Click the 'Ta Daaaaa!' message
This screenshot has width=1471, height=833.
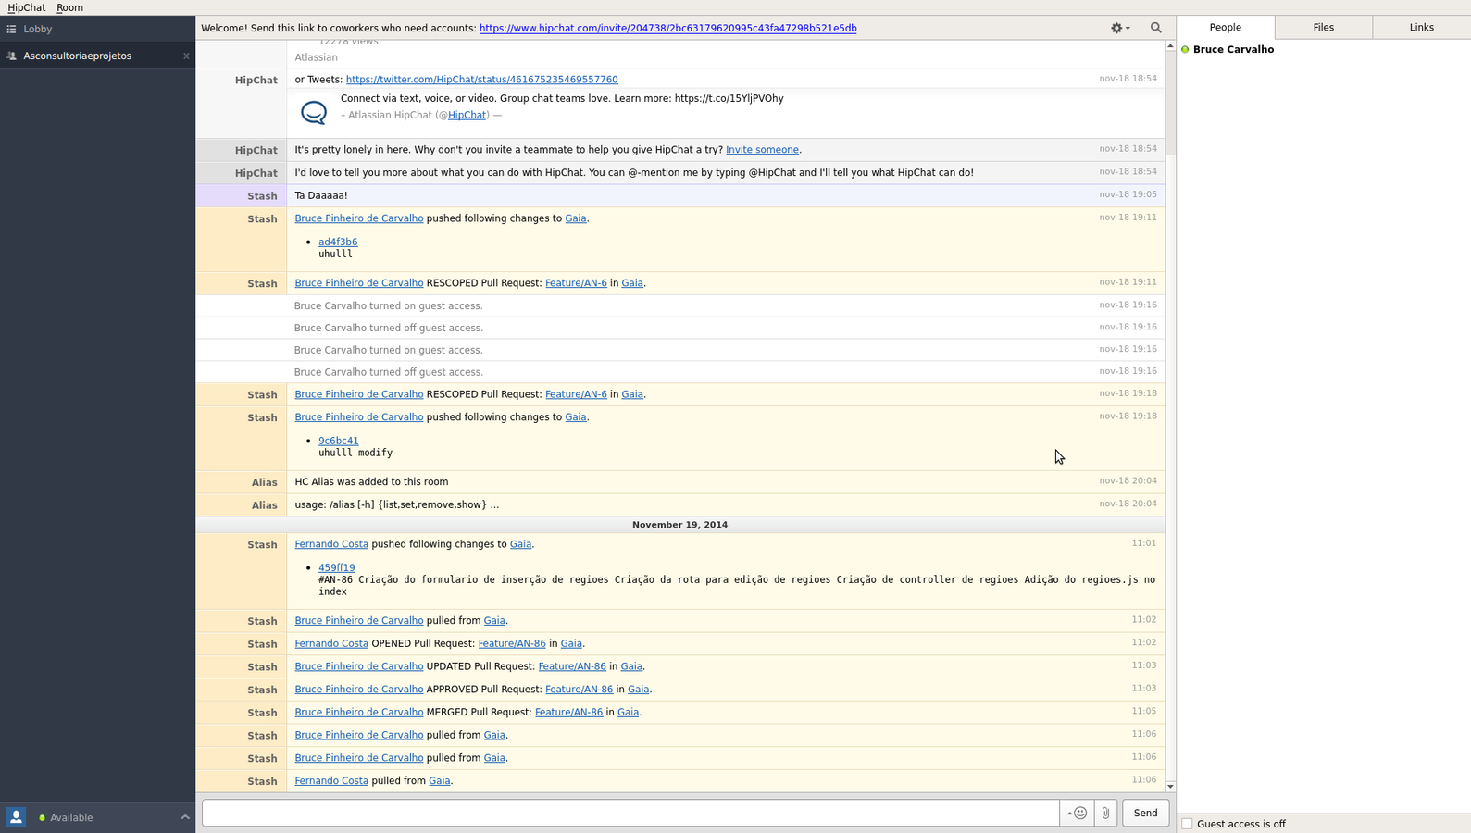(x=321, y=195)
